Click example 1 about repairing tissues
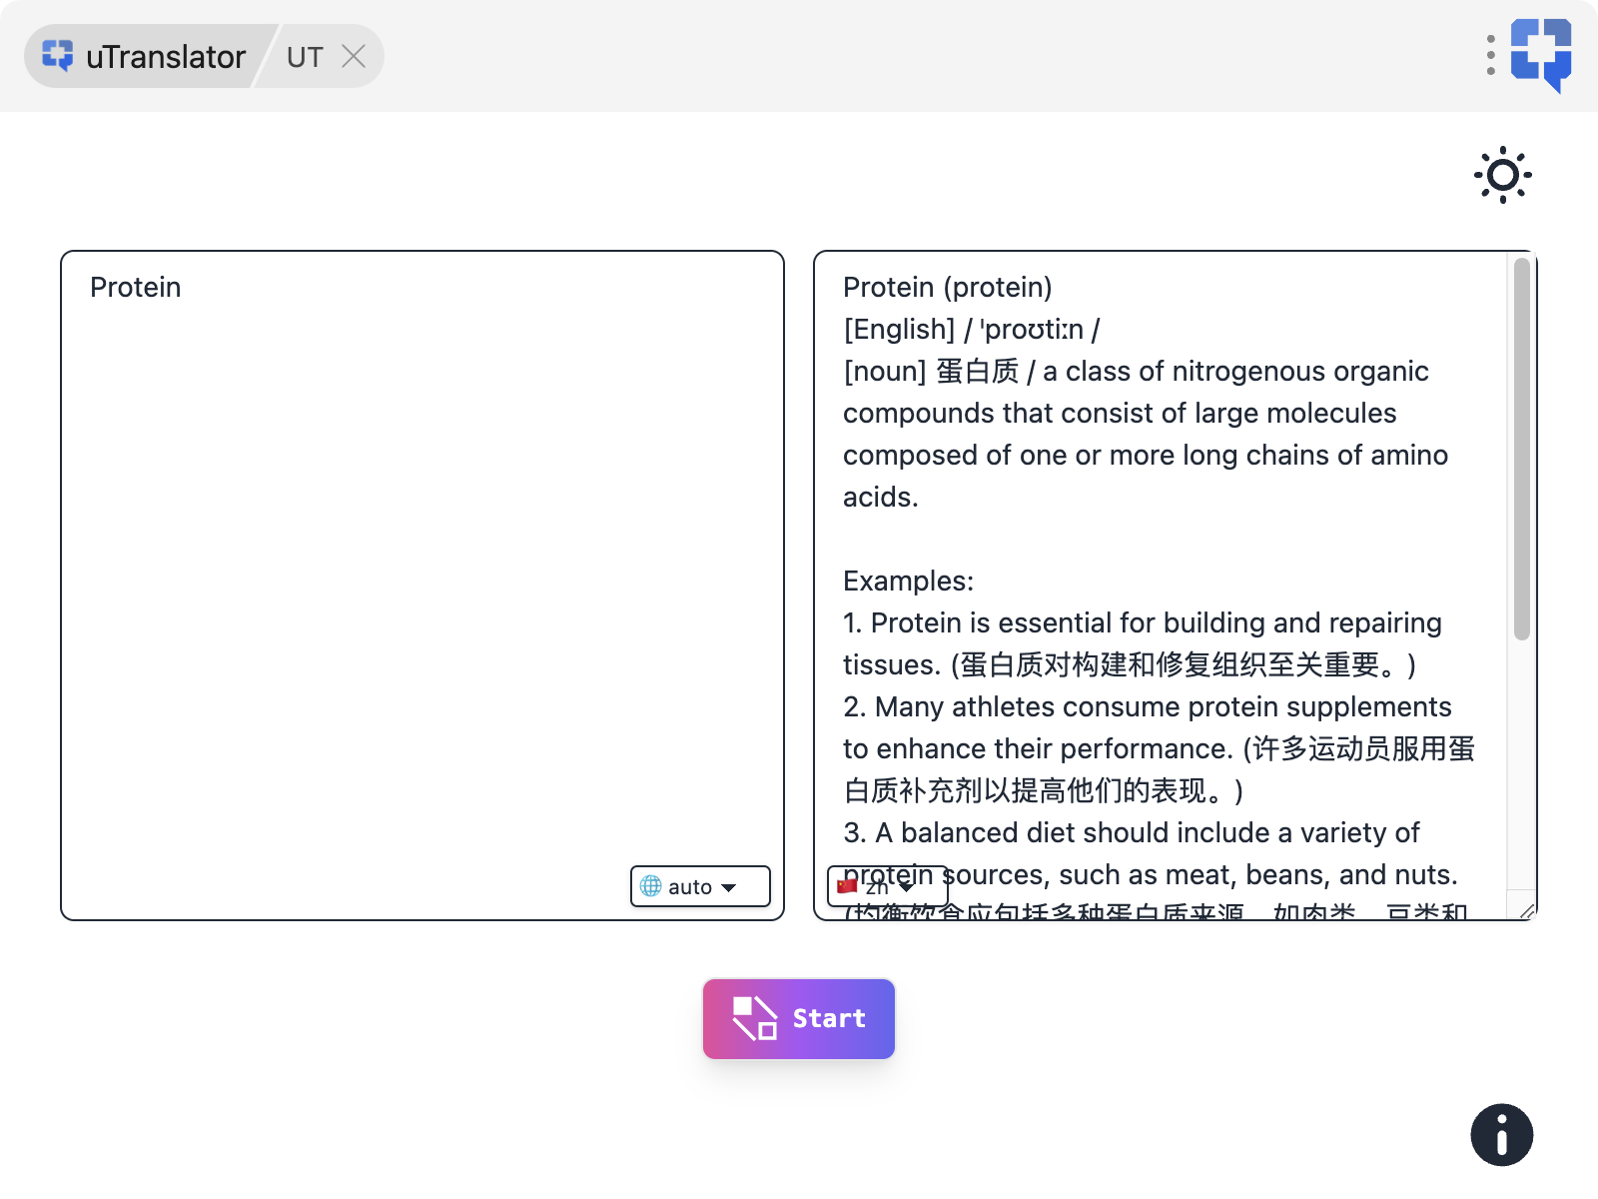This screenshot has height=1199, width=1598. 1143,643
